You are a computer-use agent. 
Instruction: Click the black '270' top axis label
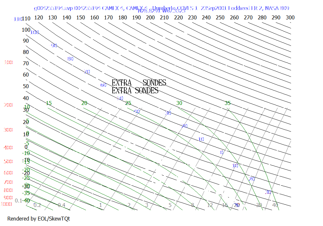[248, 17]
